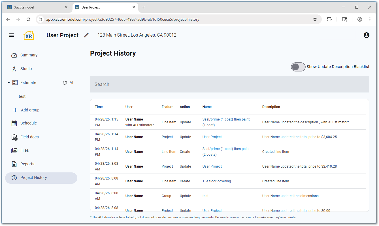Select the test estimate group
379x226 pixels.
point(22,96)
